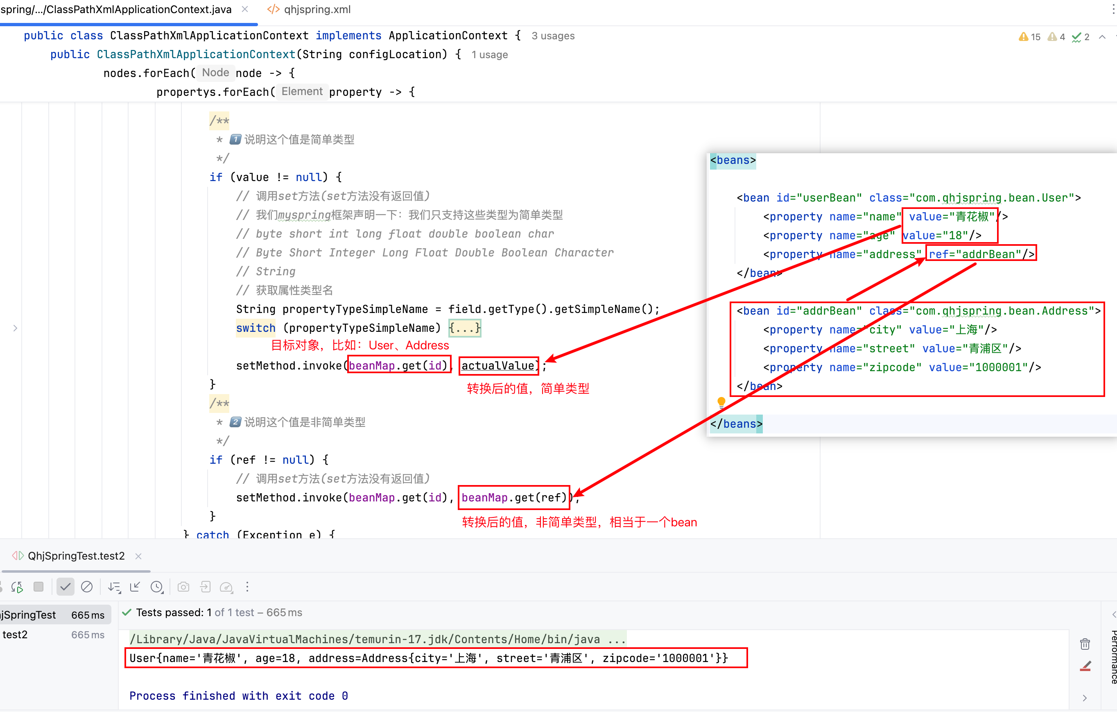Click the catch (Exception e) line
Image resolution: width=1117 pixels, height=712 pixels.
[259, 534]
